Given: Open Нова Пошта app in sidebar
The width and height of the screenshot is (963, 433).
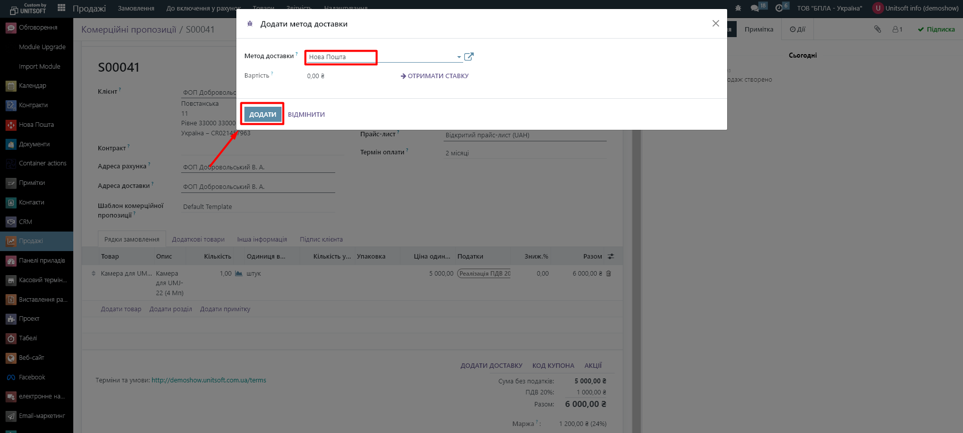Looking at the screenshot, I should 36,125.
